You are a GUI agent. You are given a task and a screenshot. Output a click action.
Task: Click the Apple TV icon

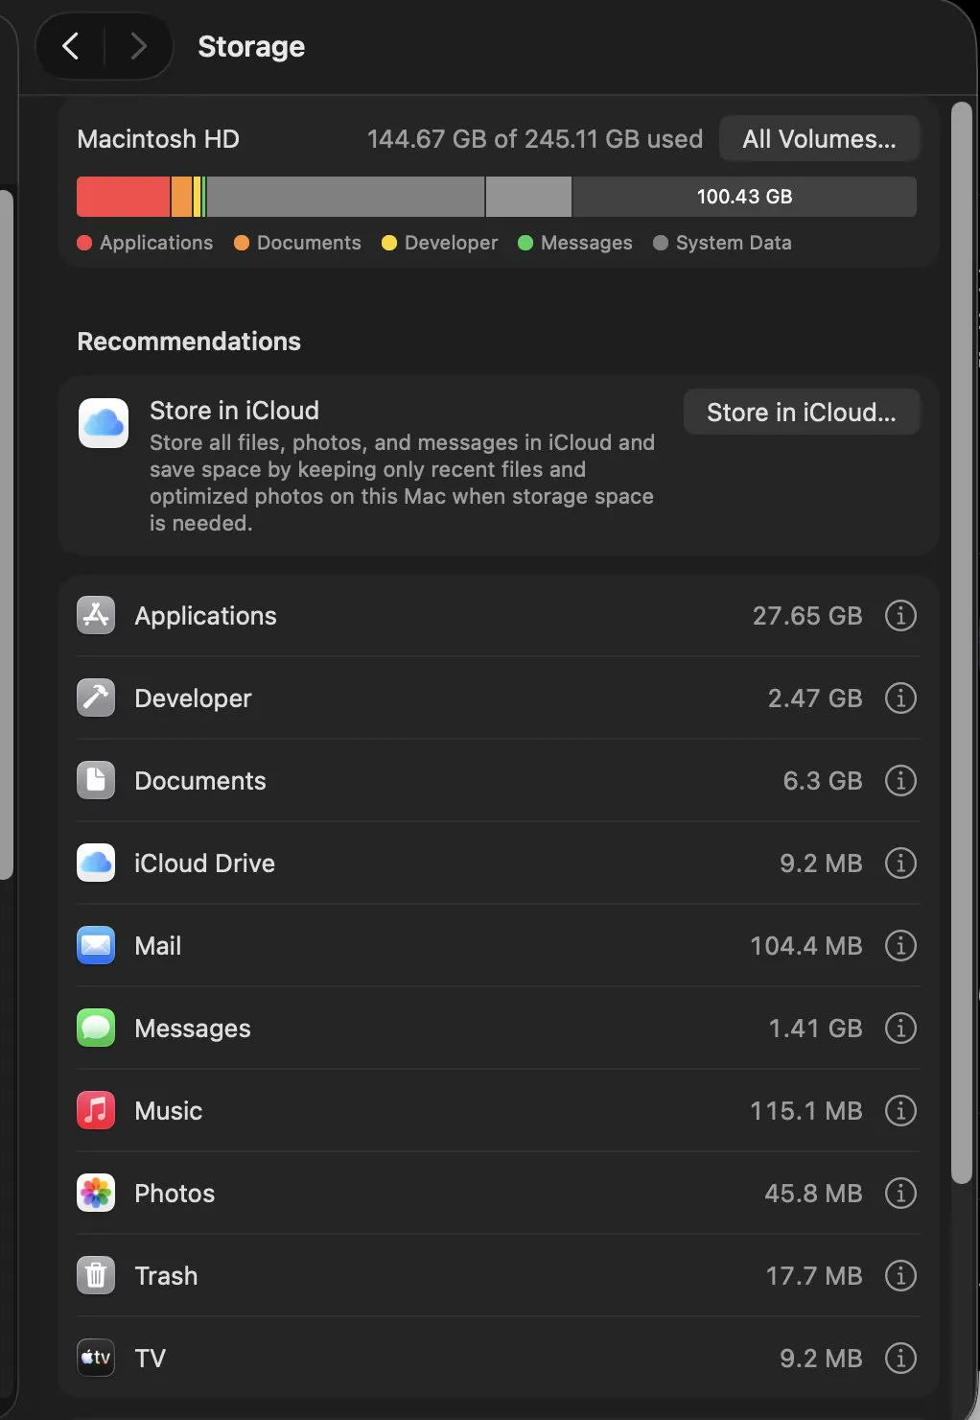(96, 1358)
